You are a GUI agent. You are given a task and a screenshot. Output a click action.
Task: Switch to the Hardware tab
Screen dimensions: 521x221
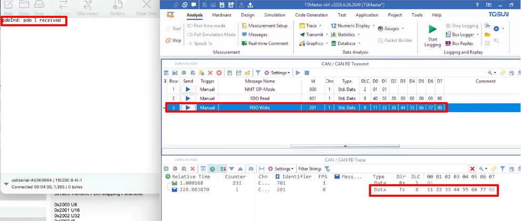tap(222, 15)
